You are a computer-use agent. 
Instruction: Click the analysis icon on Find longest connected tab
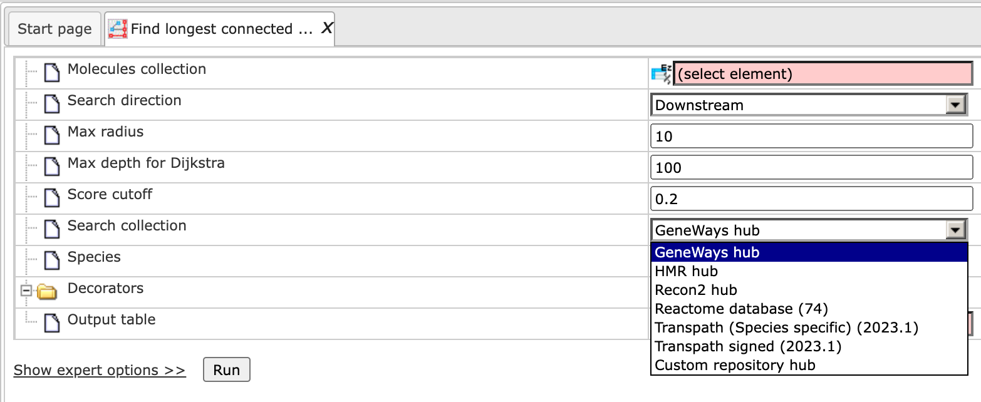[118, 29]
